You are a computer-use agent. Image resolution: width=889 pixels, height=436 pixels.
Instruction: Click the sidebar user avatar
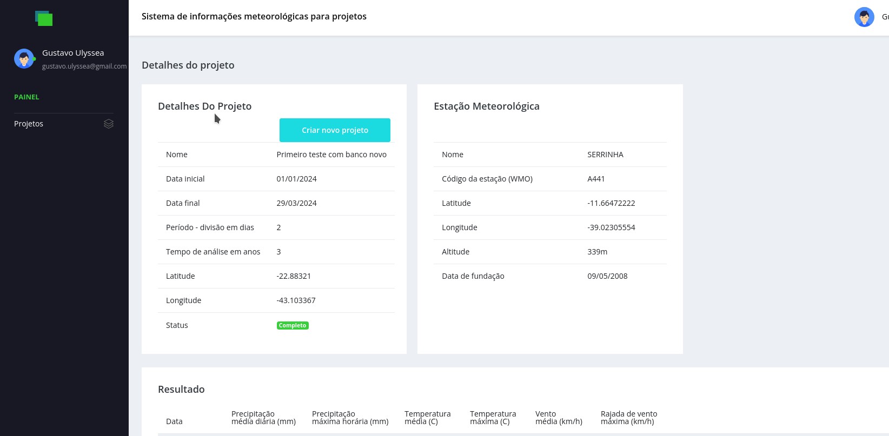24,59
